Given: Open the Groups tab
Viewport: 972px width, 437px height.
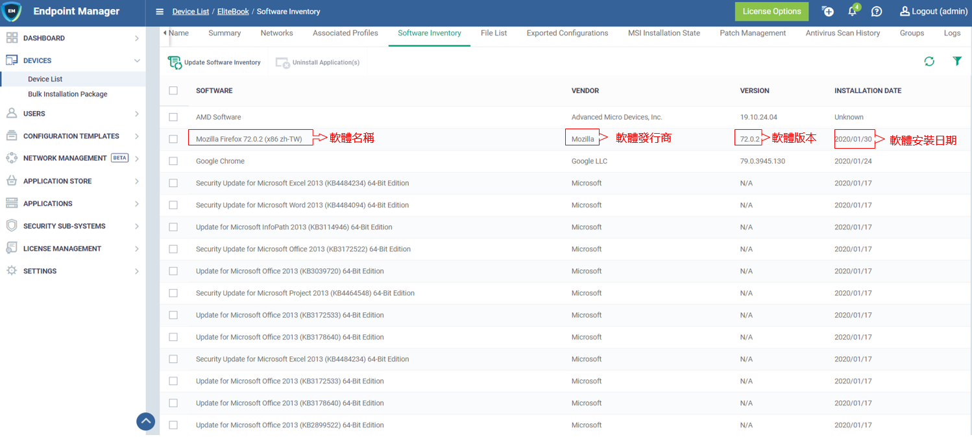Looking at the screenshot, I should (912, 33).
